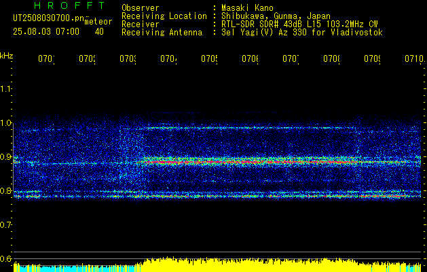Viewport: 427px width, 272px height.
Task: Click the 0706 time marker
Action: click(250, 59)
